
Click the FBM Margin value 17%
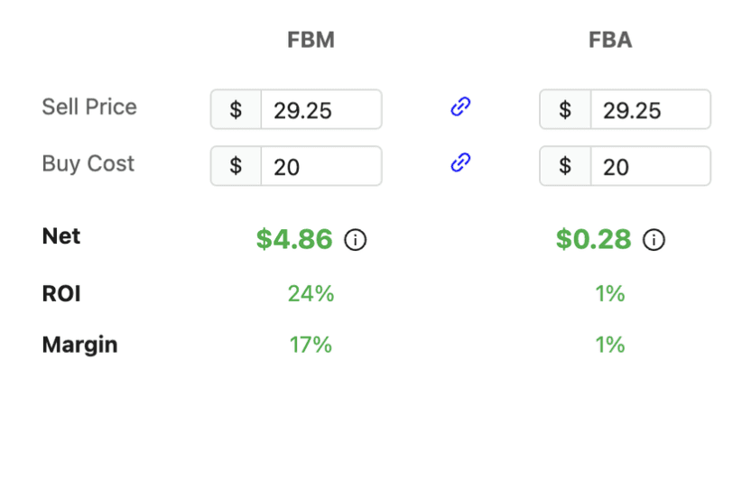pos(311,345)
